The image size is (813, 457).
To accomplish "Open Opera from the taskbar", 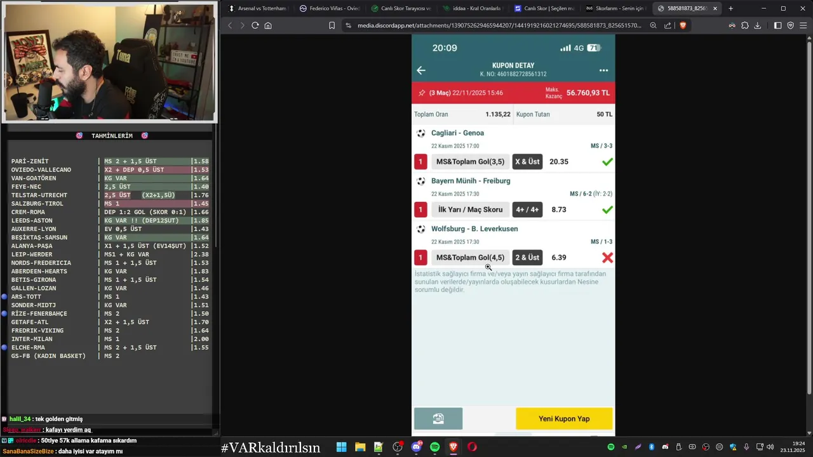I will [x=472, y=447].
